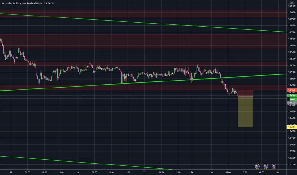
Task: Select the red 1.04828 stop price tag
Action: 292,90
